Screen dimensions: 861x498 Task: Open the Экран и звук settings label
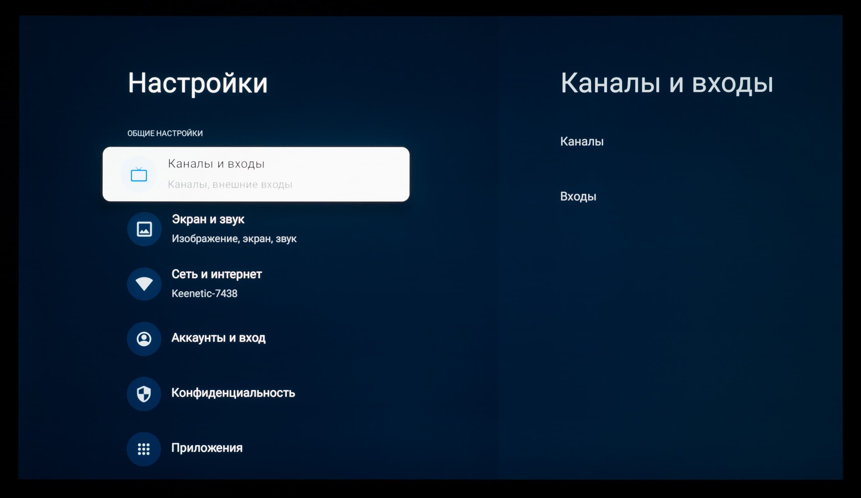208,219
